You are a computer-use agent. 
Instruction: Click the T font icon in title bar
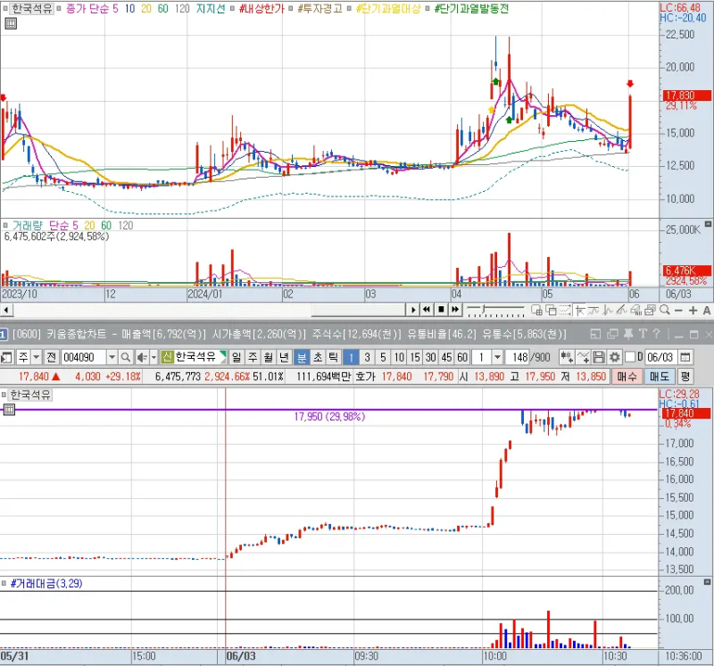coord(643,335)
